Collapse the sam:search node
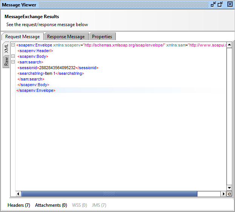This screenshot has width=235, height=212. click(13, 62)
